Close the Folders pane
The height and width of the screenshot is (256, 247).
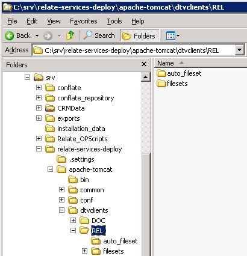tap(144, 64)
